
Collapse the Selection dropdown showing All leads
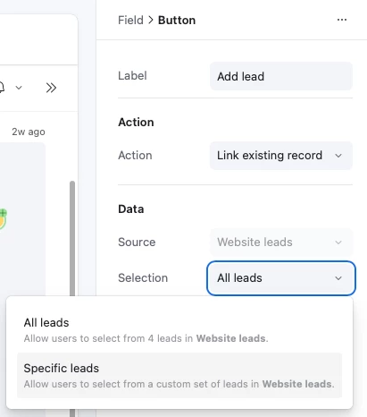[281, 278]
